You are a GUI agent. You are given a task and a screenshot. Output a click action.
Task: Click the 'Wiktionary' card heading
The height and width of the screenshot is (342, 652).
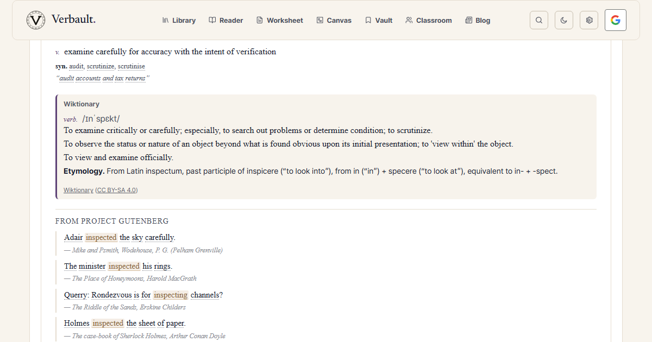(x=81, y=104)
